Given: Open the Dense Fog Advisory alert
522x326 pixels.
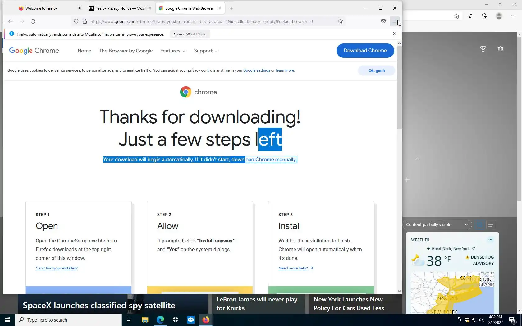Looking at the screenshot, I should (x=480, y=260).
